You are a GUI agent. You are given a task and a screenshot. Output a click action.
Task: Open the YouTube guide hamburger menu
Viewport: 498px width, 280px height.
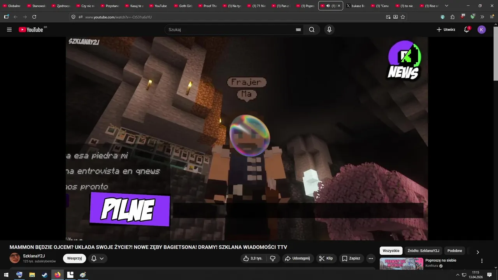point(9,30)
